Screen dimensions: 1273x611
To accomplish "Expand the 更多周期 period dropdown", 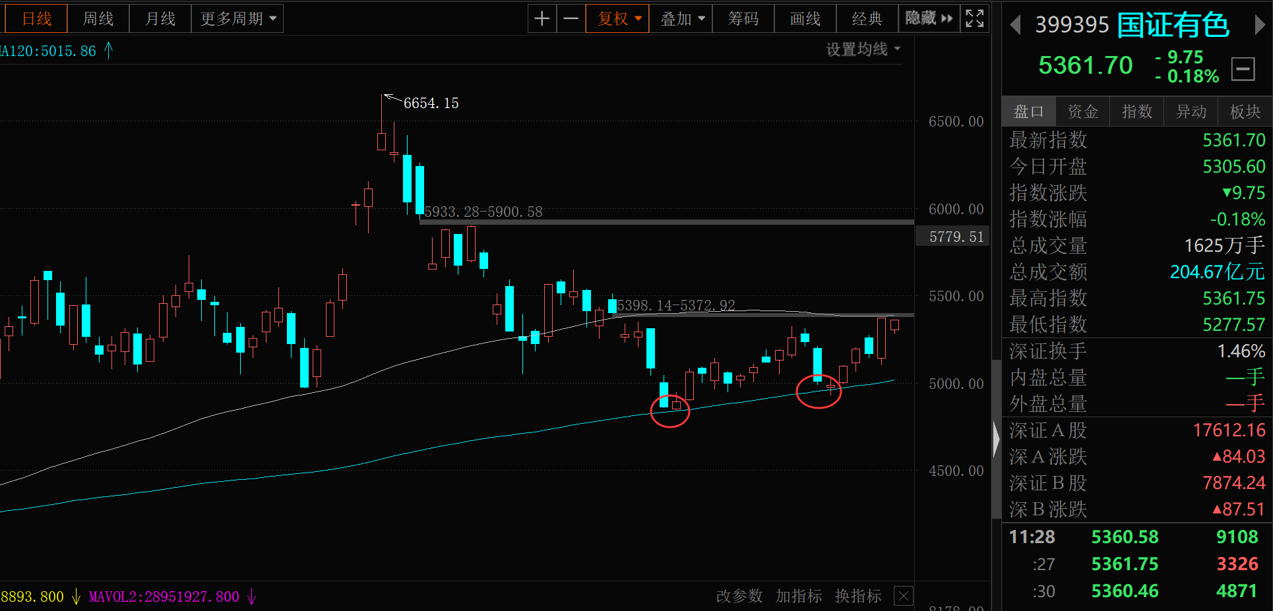I will [237, 18].
